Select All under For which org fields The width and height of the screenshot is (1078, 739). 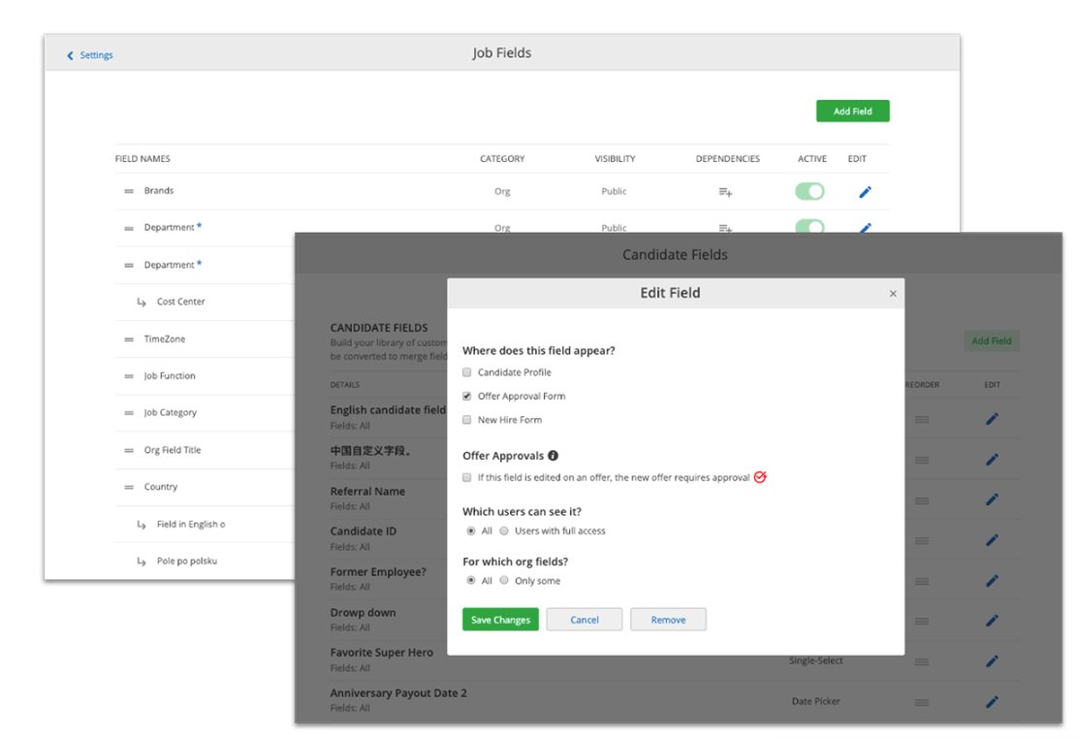pos(471,581)
